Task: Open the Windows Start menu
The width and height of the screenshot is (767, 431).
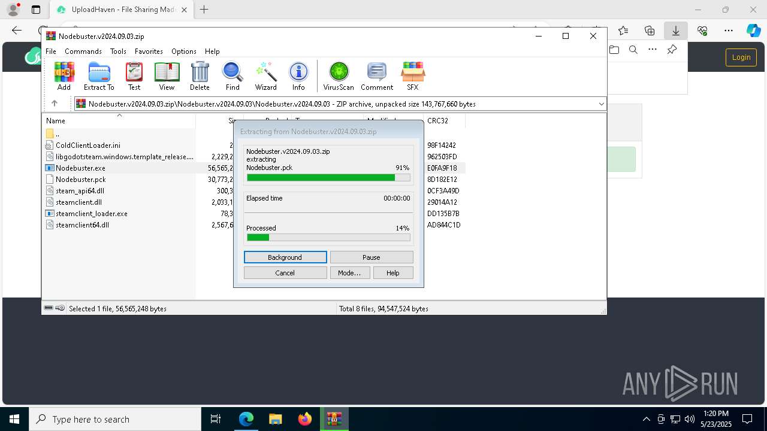Action: coord(14,419)
